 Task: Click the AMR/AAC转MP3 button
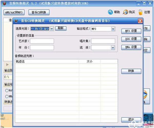pos(14,12)
